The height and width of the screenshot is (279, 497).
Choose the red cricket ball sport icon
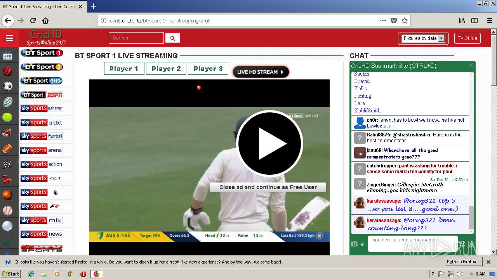coord(7,71)
